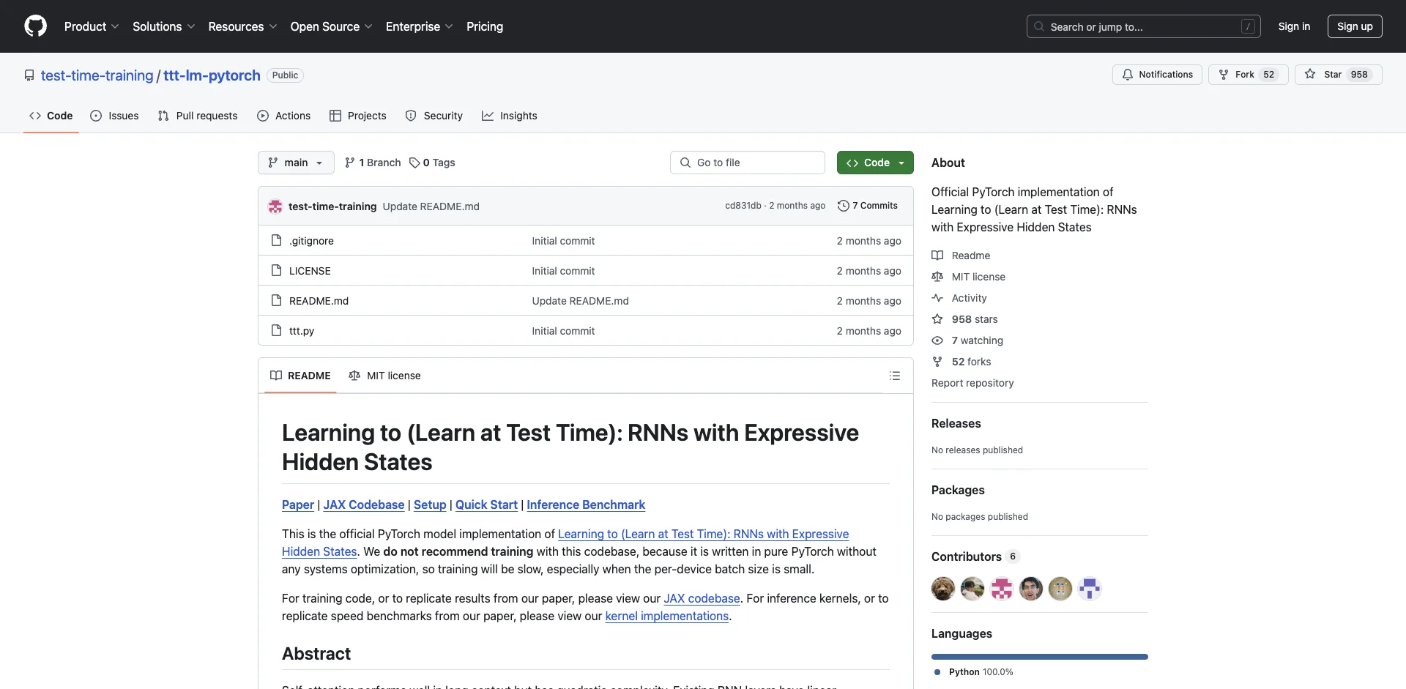Fork this repository

point(1248,75)
